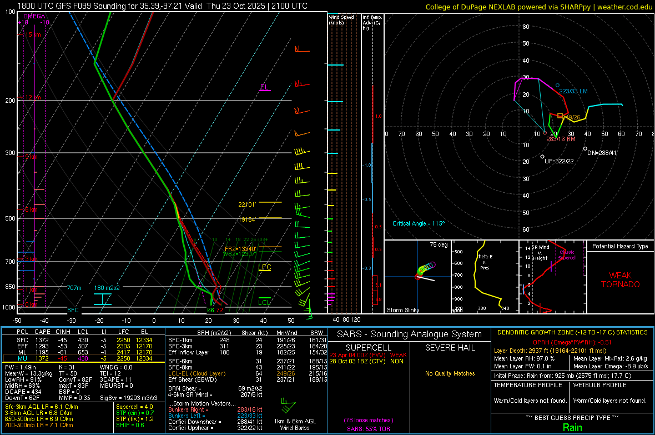
Task: Click the 180 m2s2 inflow SRH label
Action: (x=107, y=288)
